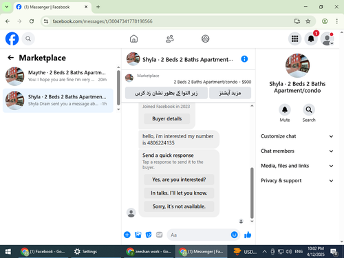Attach a photo with the image icon
The height and width of the screenshot is (258, 344).
[x=138, y=235]
